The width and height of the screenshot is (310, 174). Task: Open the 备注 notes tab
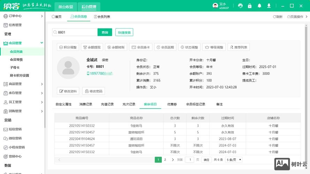tap(219, 104)
